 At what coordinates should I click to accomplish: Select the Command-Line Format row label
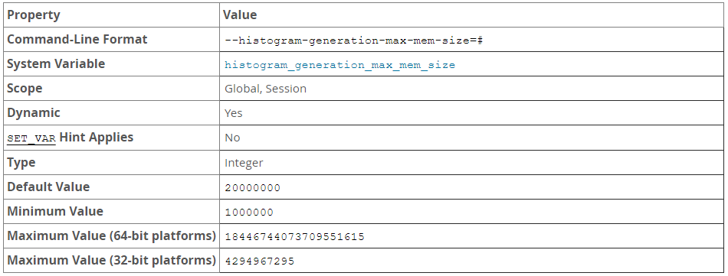point(77,39)
